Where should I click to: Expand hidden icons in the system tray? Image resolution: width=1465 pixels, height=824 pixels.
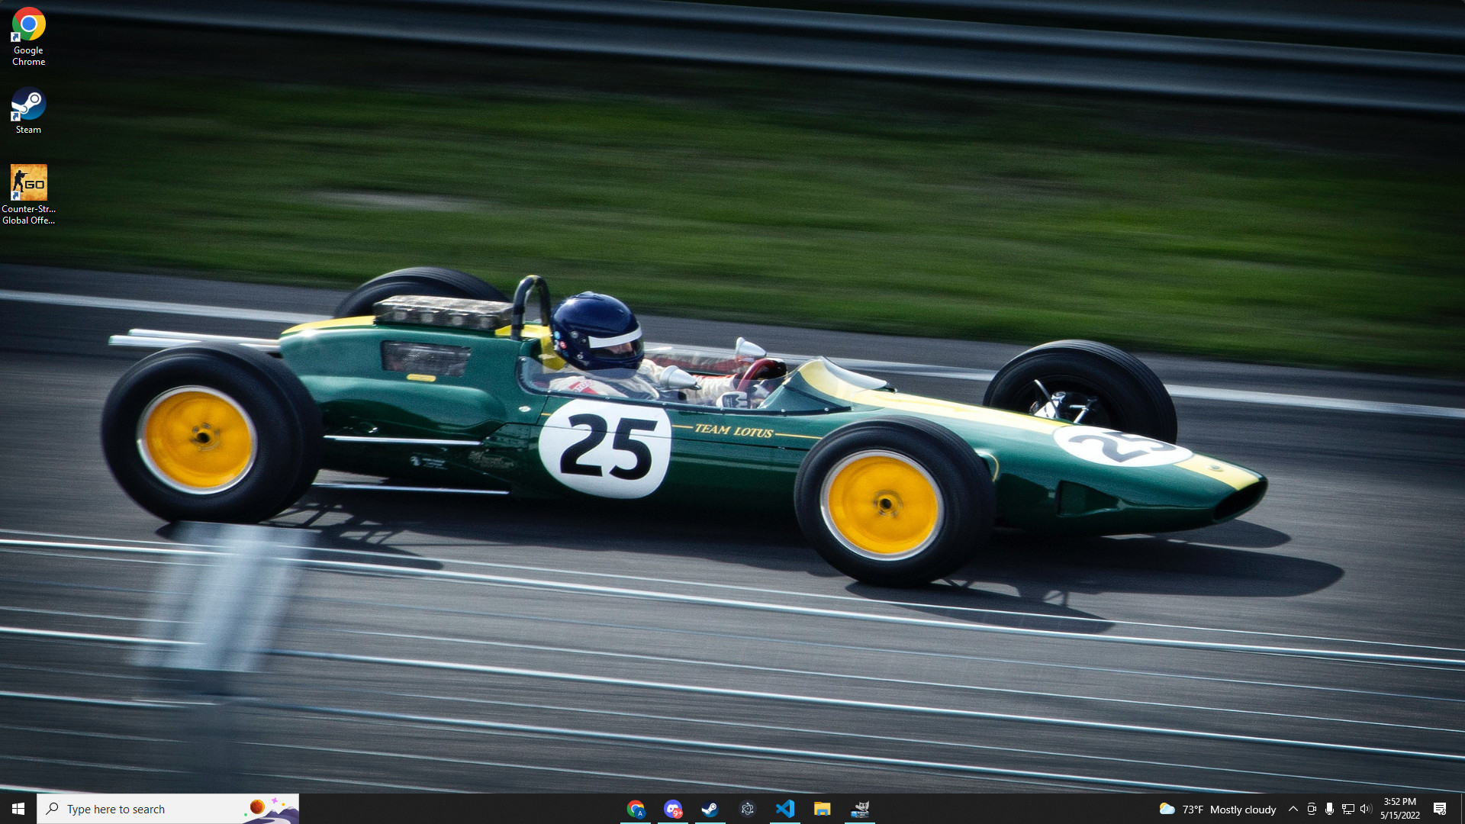pos(1293,809)
